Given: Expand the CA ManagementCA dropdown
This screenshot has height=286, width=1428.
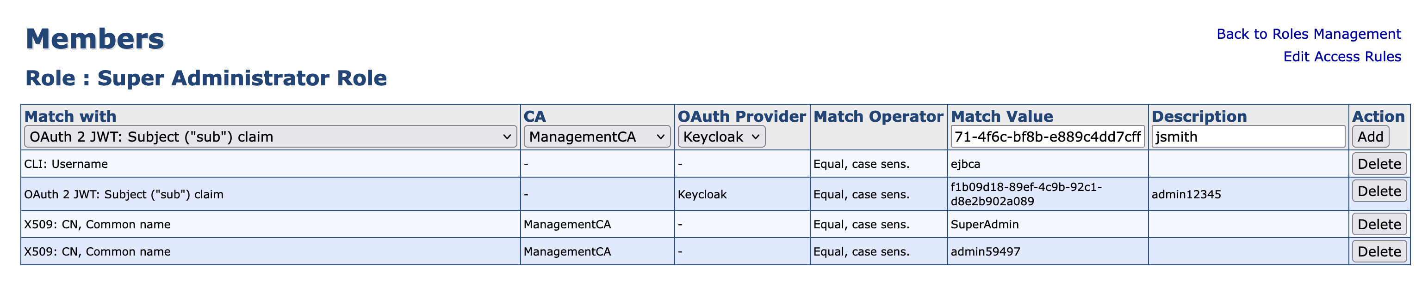Looking at the screenshot, I should click(596, 137).
